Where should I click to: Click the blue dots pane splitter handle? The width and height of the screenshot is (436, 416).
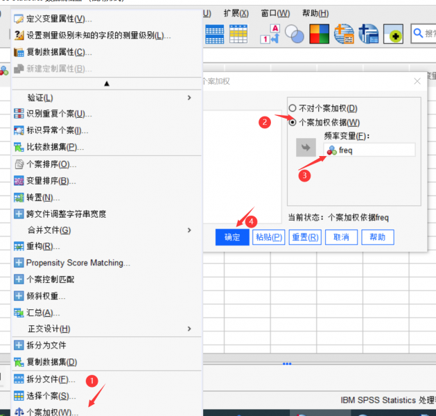click(287, 364)
